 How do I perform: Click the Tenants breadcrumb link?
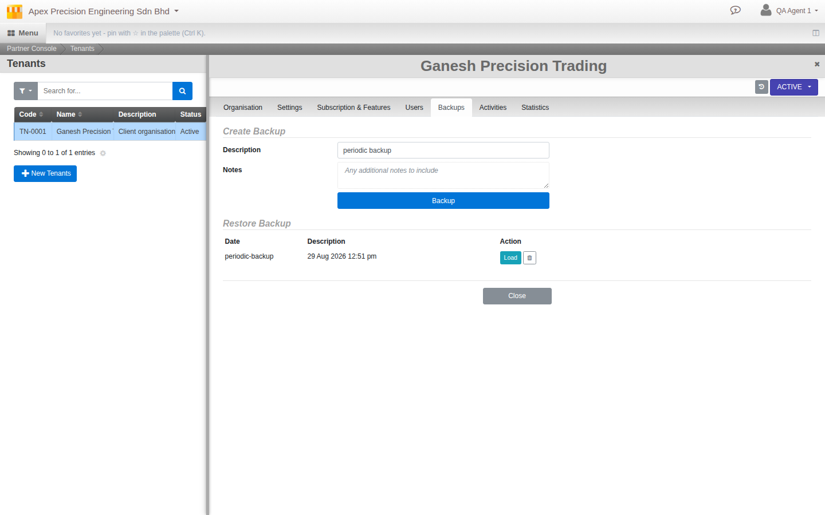pyautogui.click(x=82, y=49)
